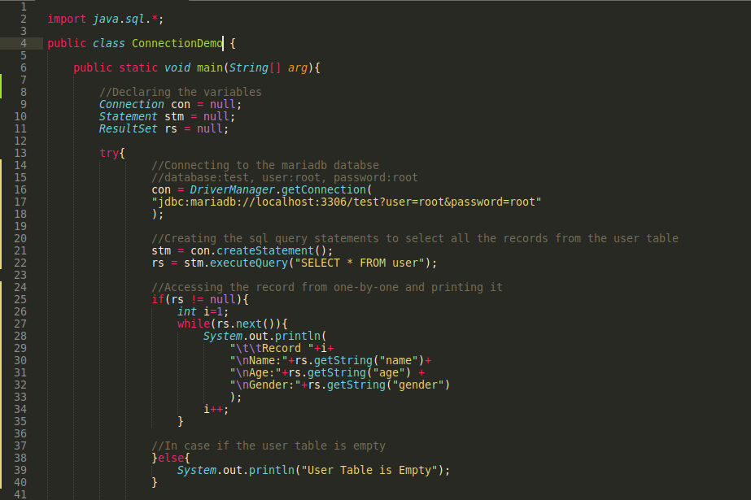Click the try keyword
Image resolution: width=751 pixels, height=500 pixels.
[109, 153]
